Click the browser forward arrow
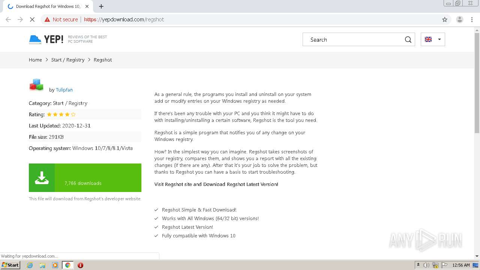 click(x=20, y=19)
